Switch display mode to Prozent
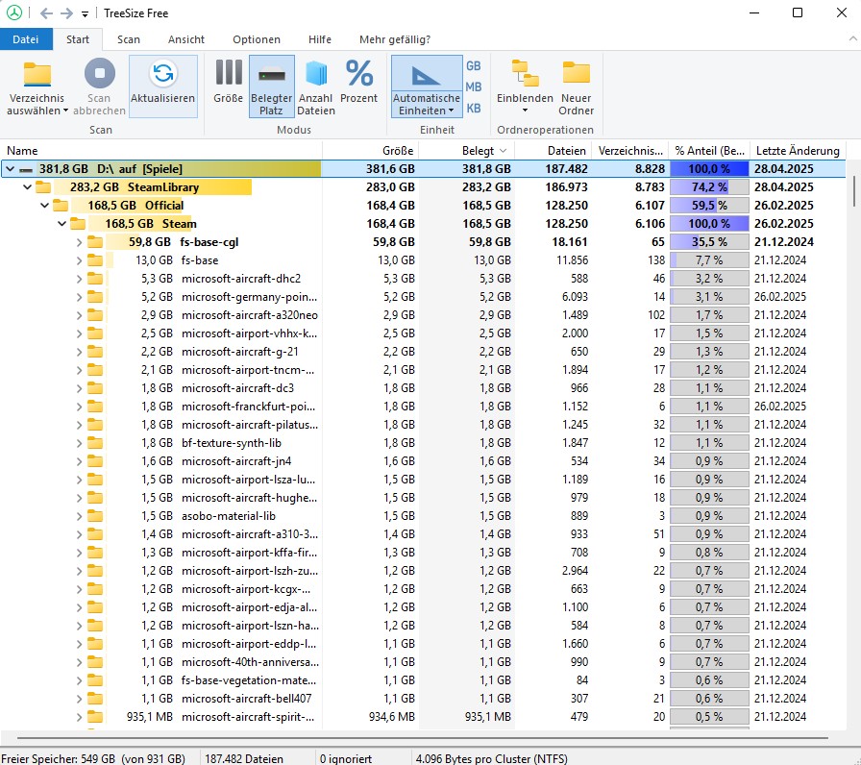Viewport: 861px width, 765px height. point(358,83)
